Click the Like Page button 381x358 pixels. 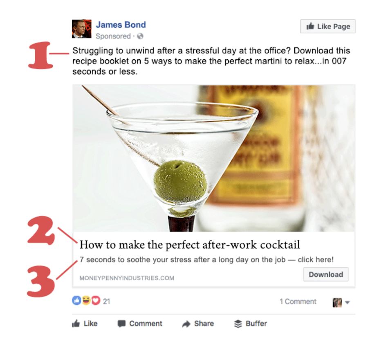(327, 26)
